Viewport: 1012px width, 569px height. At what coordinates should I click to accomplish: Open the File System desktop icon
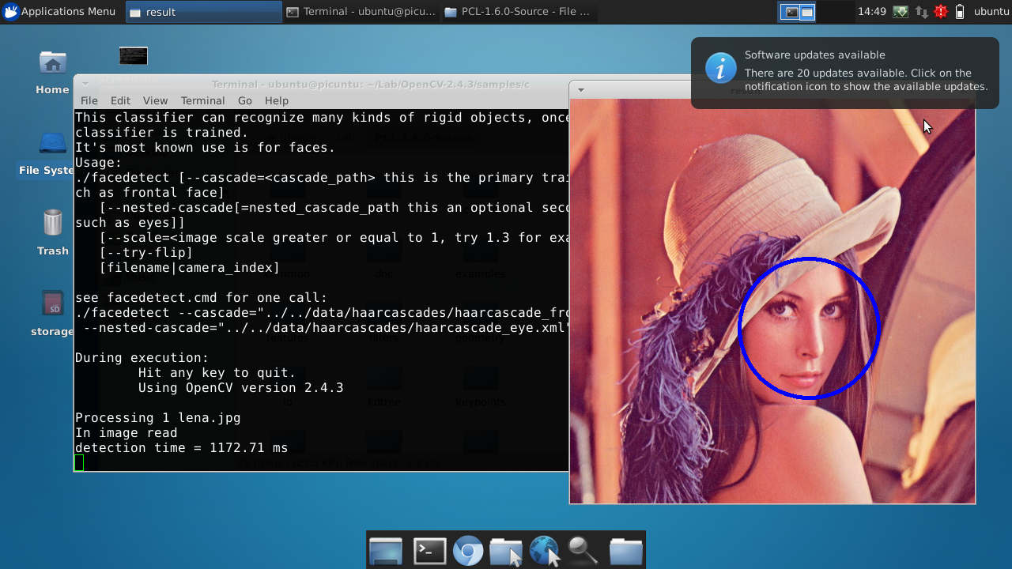[47, 153]
